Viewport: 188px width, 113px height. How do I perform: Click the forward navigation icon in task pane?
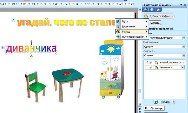pos(152,10)
